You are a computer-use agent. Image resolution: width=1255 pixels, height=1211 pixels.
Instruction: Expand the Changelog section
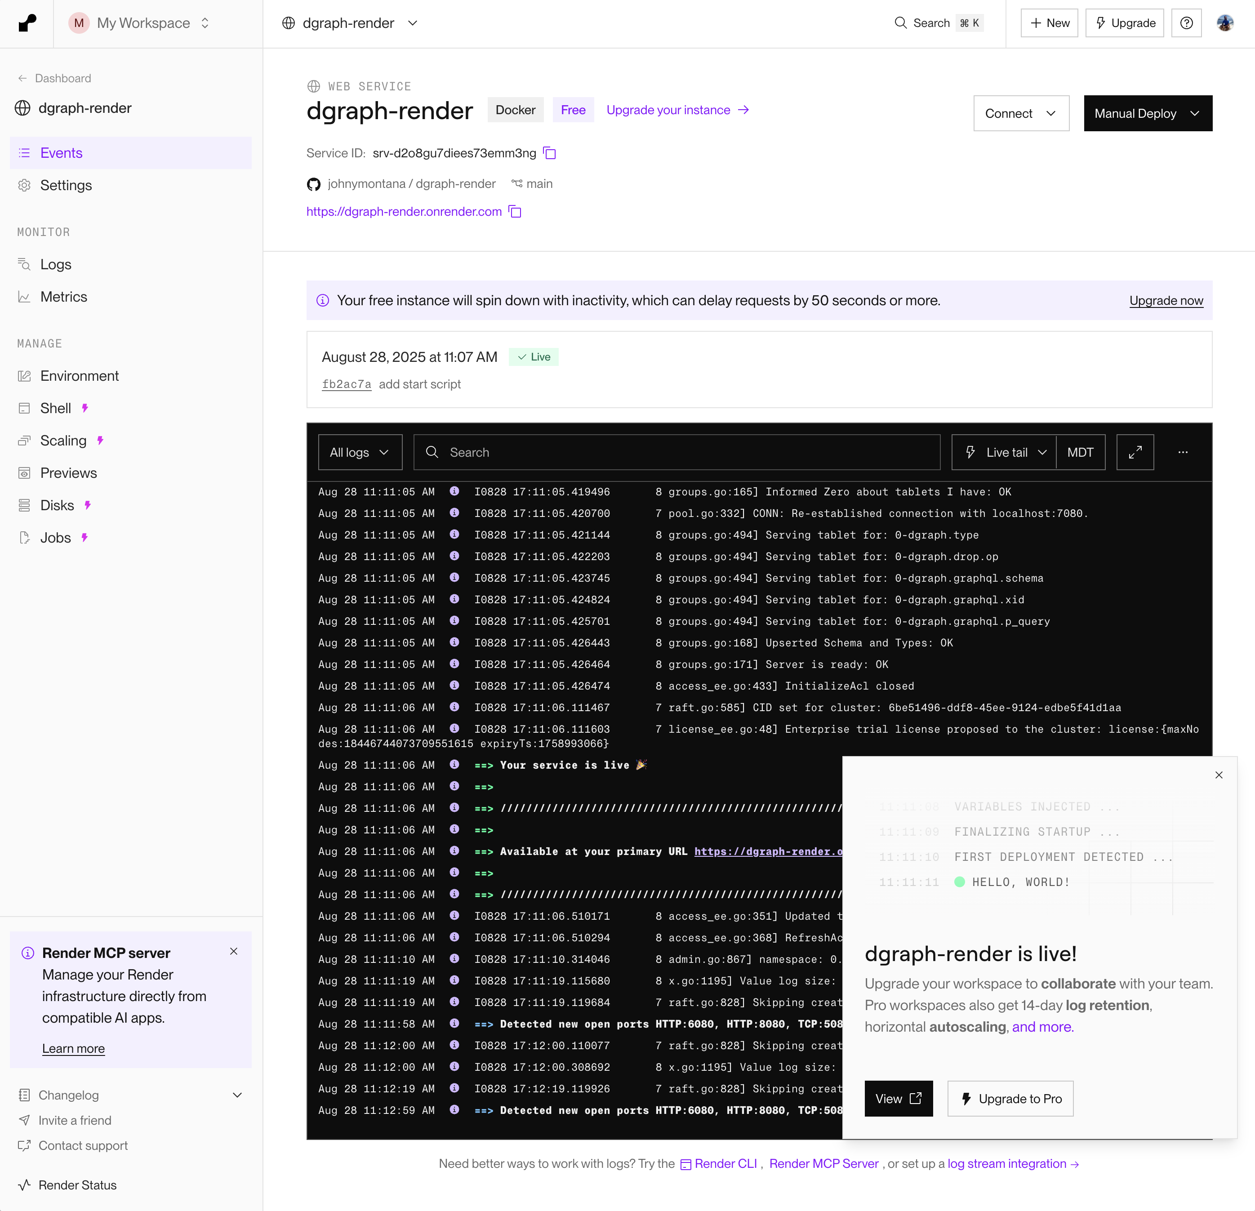coord(131,1095)
